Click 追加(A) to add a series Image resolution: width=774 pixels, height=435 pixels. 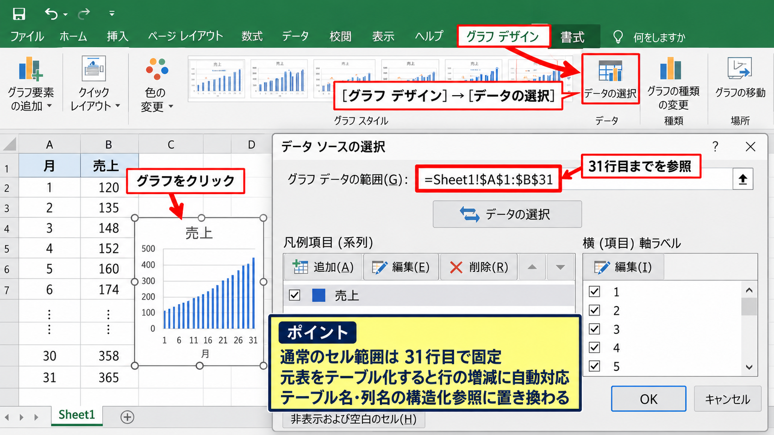click(323, 267)
